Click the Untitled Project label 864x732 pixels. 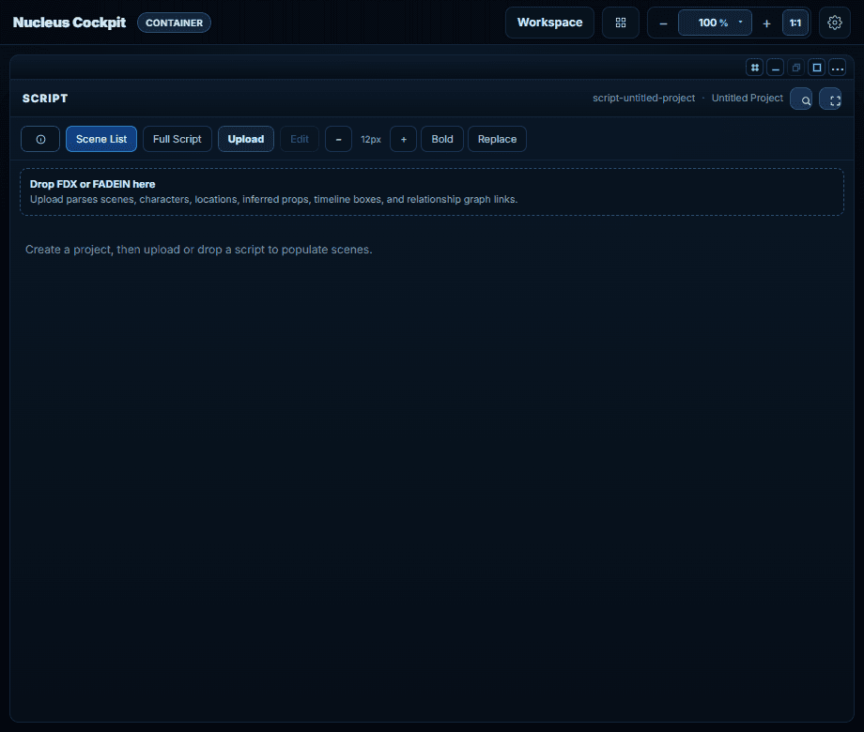(748, 98)
